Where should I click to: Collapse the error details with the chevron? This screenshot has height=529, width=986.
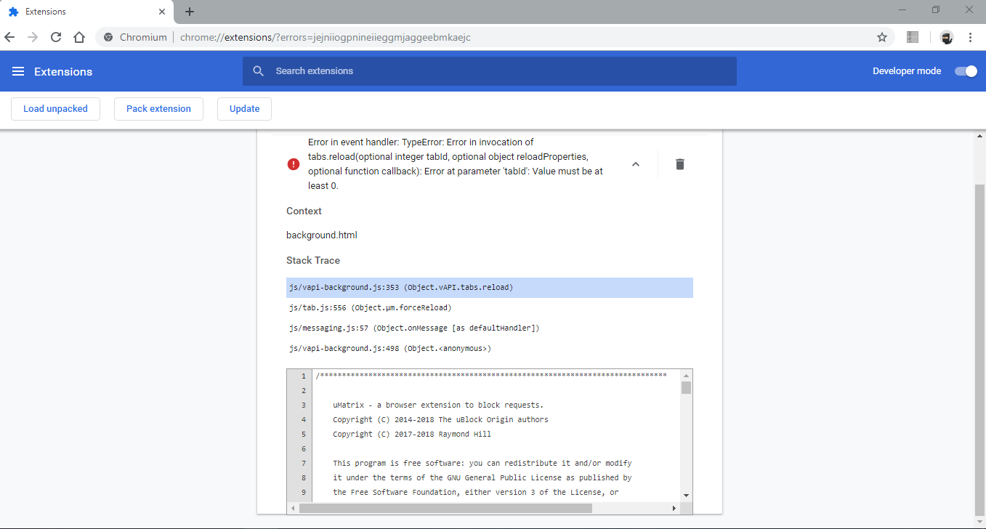coord(636,164)
